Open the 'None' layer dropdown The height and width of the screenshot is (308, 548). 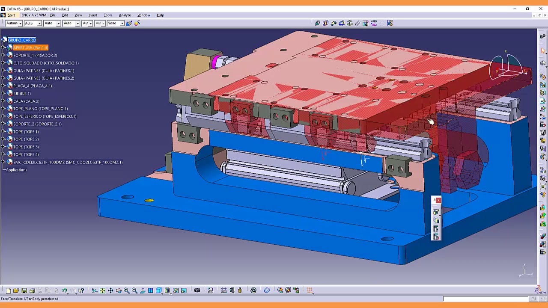[115, 23]
